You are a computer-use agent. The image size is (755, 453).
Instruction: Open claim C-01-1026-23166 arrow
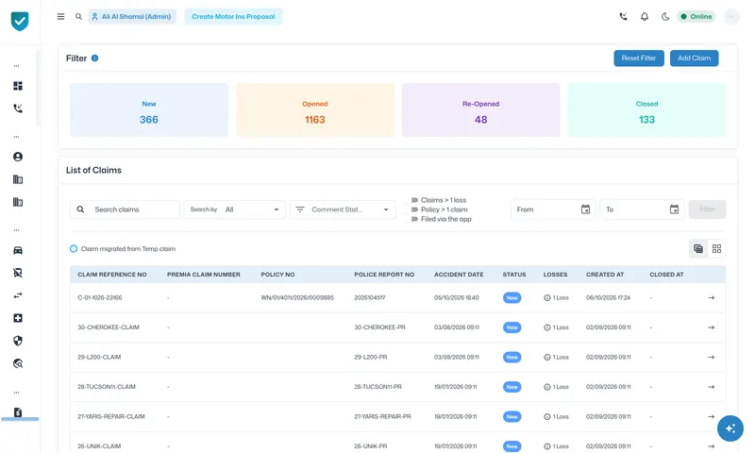tap(711, 297)
